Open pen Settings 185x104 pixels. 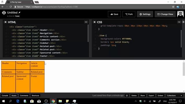click(145, 14)
